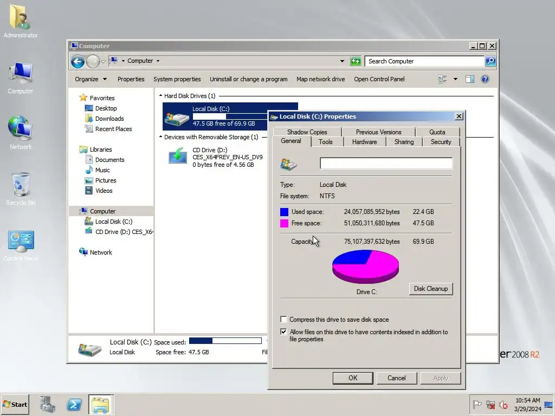The width and height of the screenshot is (555, 416).
Task: Uncheck Allow files to have contents indexed
Action: tap(283, 332)
